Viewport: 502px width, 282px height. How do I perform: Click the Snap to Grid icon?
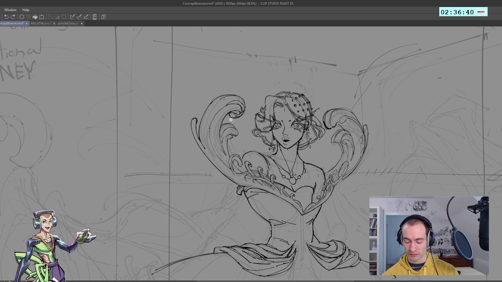[86, 17]
